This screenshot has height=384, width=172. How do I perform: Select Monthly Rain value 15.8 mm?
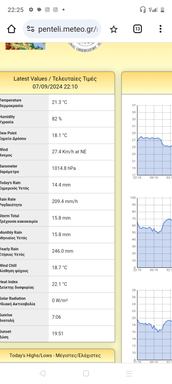tap(61, 235)
